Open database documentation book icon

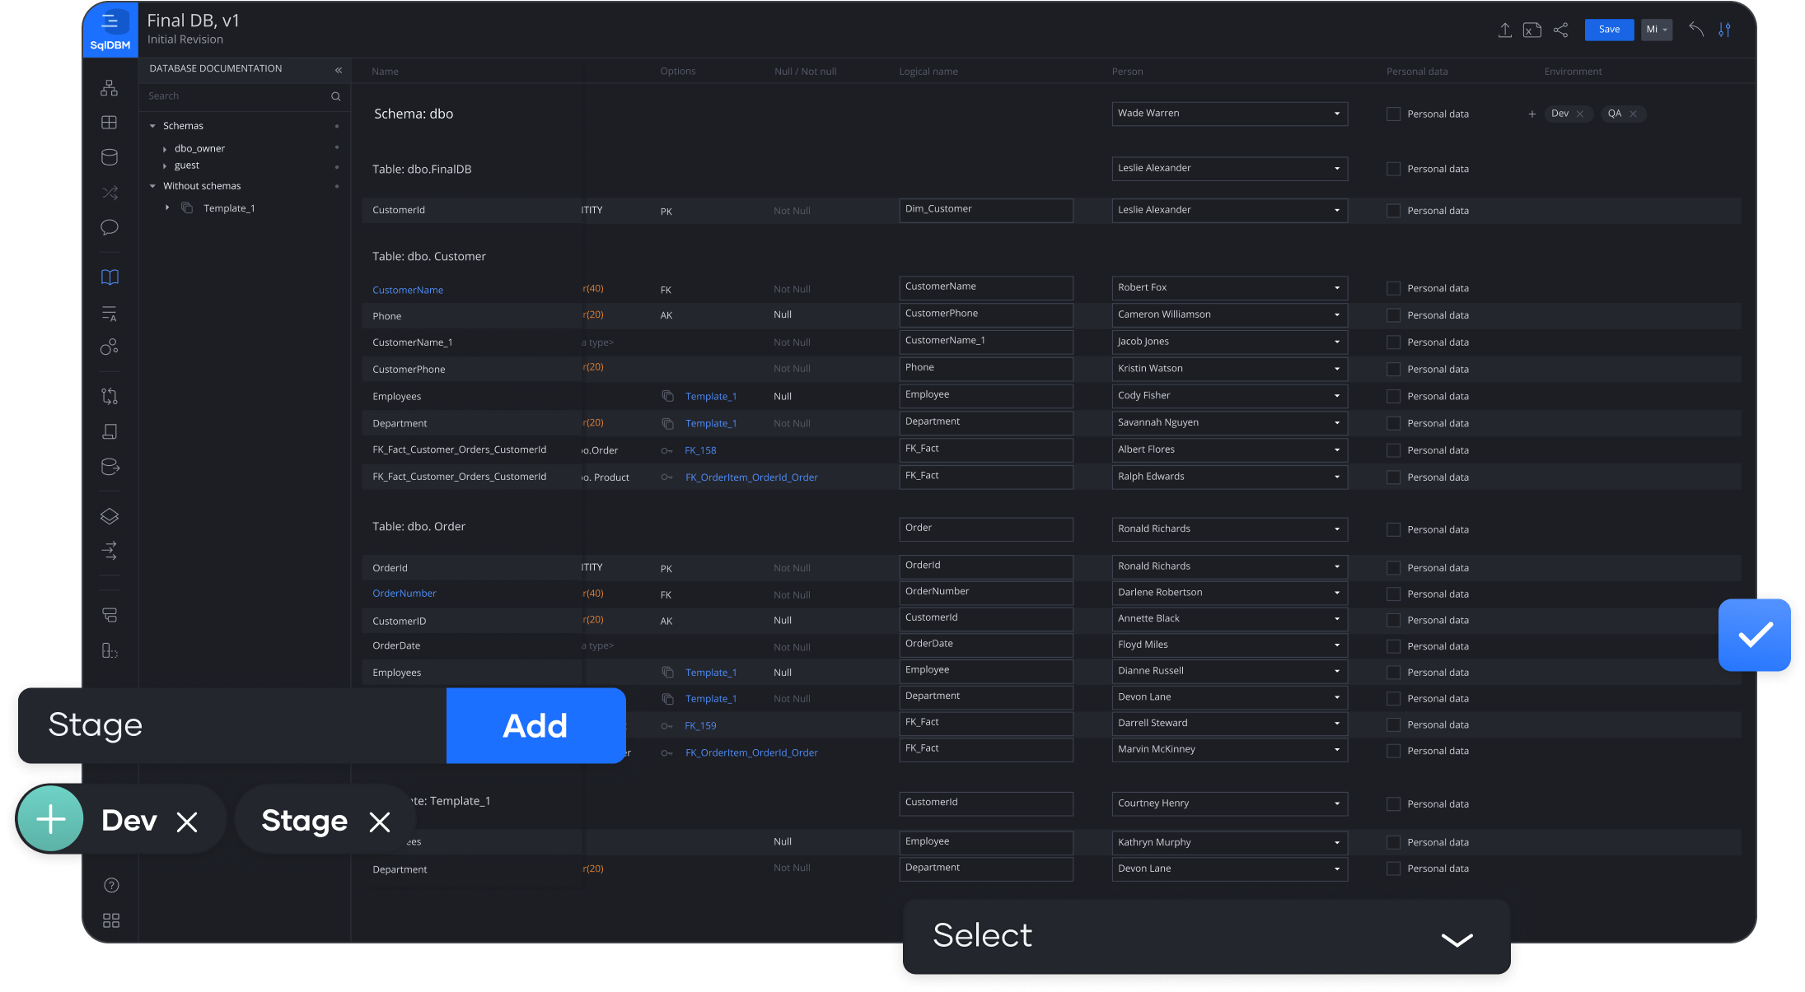point(110,277)
